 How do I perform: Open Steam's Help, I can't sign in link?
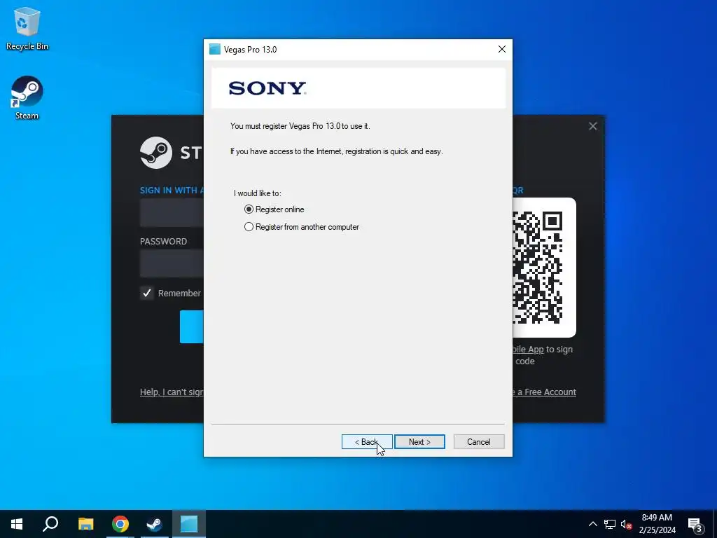(x=172, y=392)
